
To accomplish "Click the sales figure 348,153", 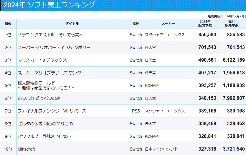I will 207,98.
